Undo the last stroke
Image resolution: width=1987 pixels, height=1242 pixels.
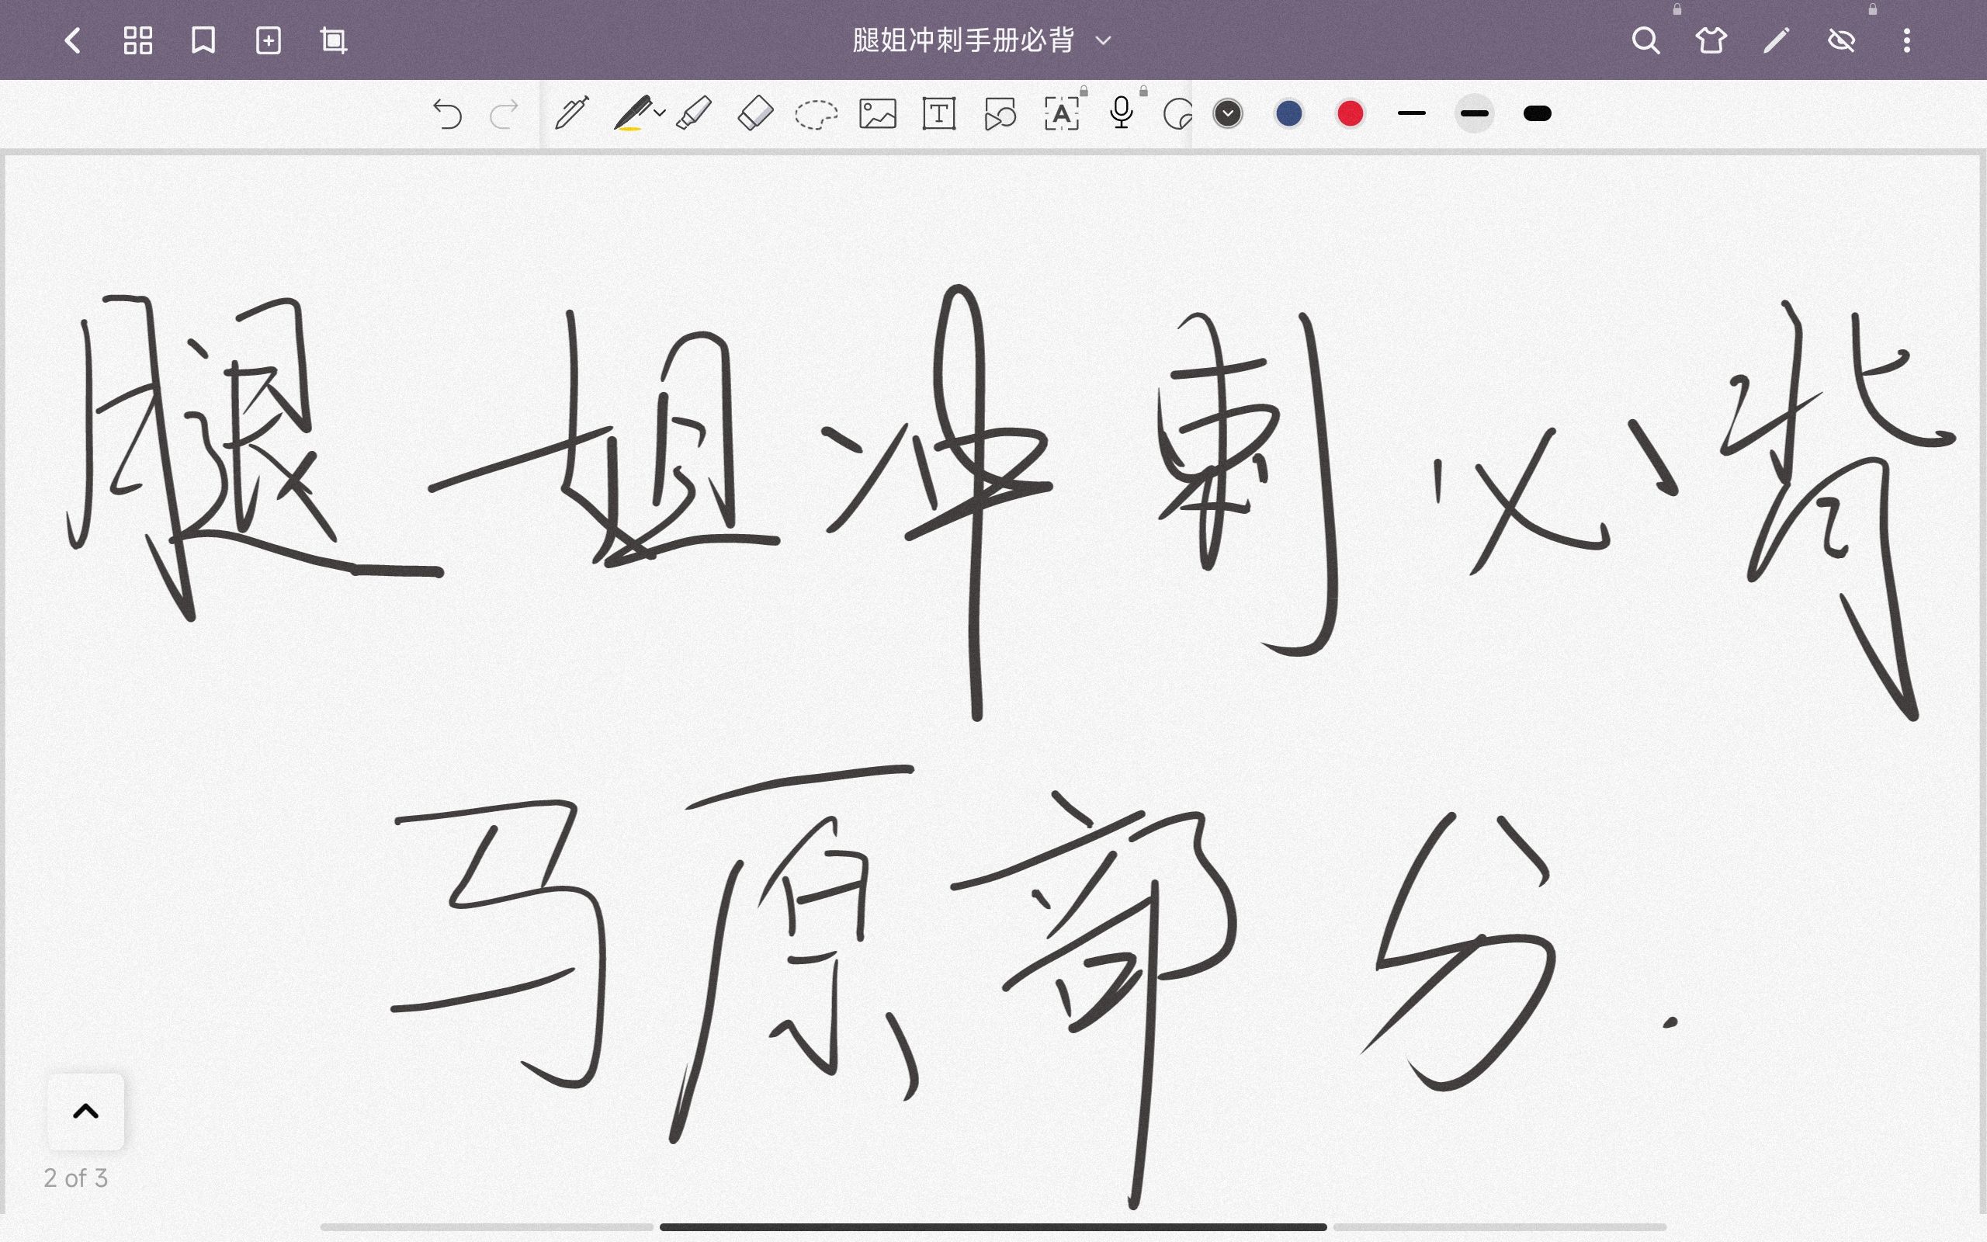pyautogui.click(x=448, y=113)
